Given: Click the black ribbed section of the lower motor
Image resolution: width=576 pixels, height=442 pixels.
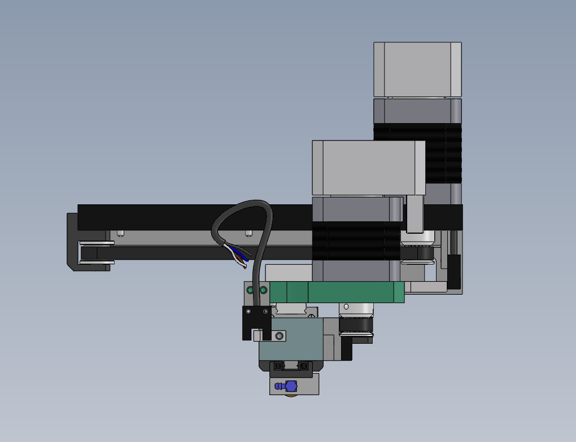Looking at the screenshot, I should click(x=356, y=241).
